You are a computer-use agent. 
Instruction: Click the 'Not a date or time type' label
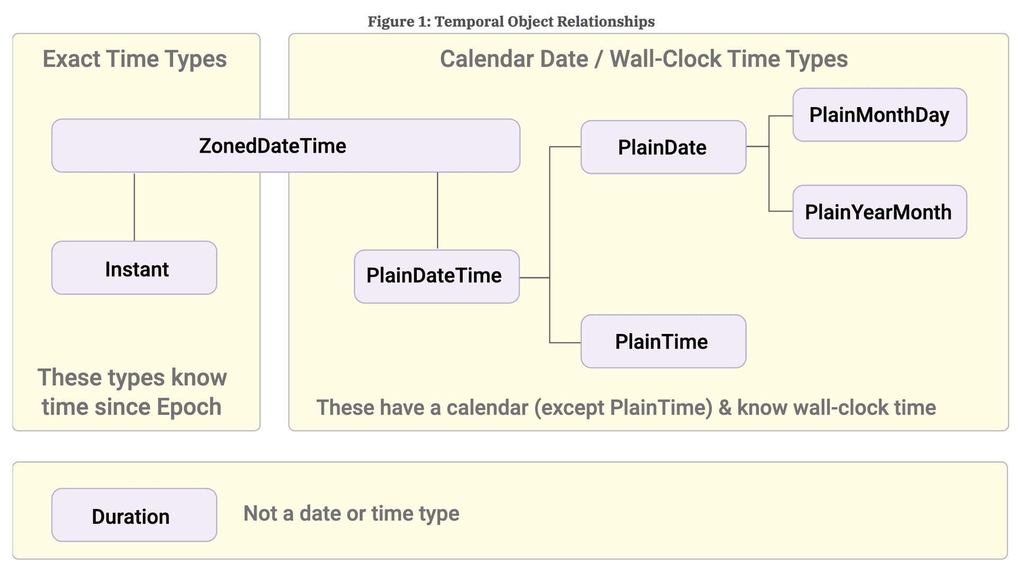pyautogui.click(x=351, y=513)
